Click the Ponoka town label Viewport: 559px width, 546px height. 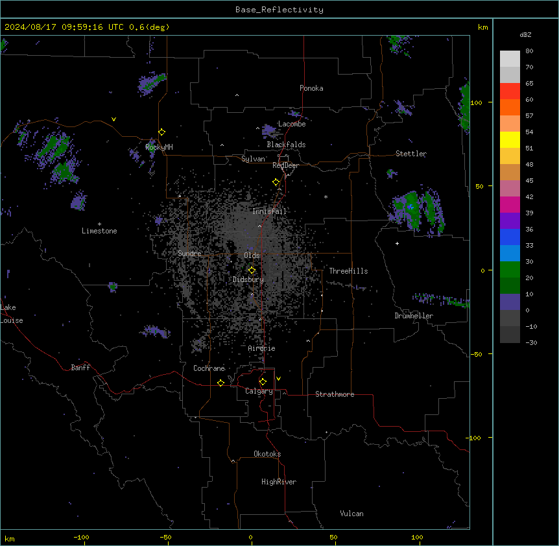pyautogui.click(x=311, y=88)
